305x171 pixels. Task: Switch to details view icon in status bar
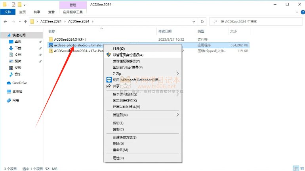tap(296, 169)
